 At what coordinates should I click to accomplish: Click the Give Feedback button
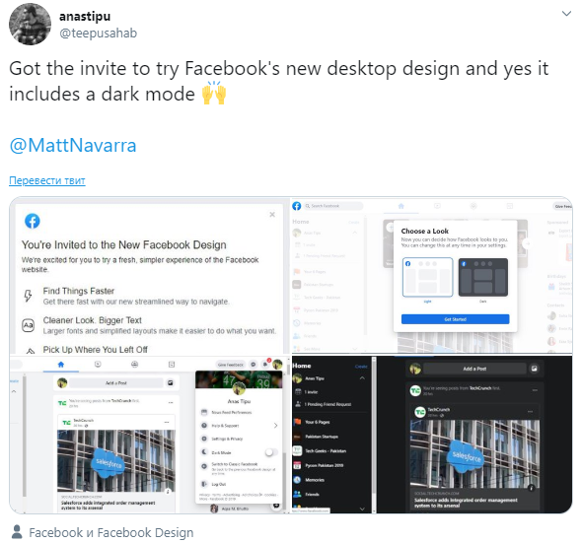[231, 365]
